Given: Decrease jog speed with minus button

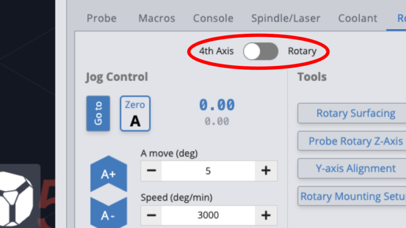Looking at the screenshot, I should click(151, 215).
